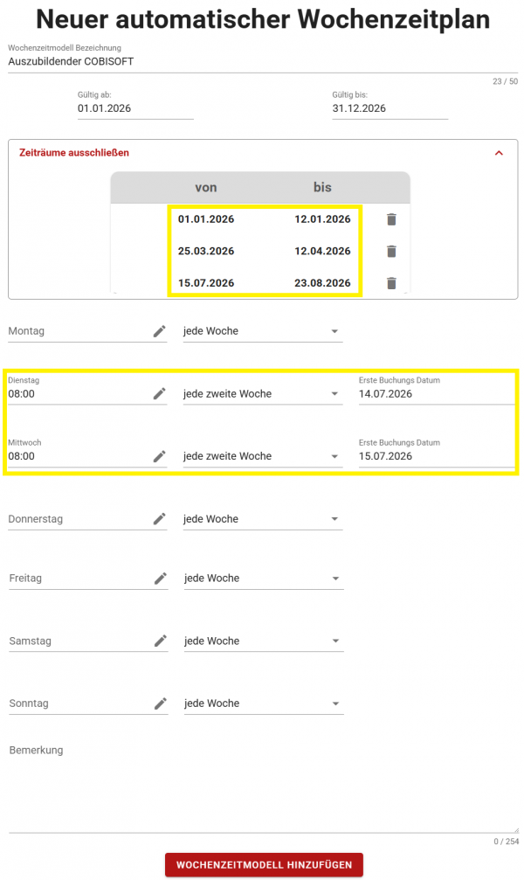Edit Donnerstag times with pencil icon
The height and width of the screenshot is (880, 524).
pyautogui.click(x=159, y=519)
